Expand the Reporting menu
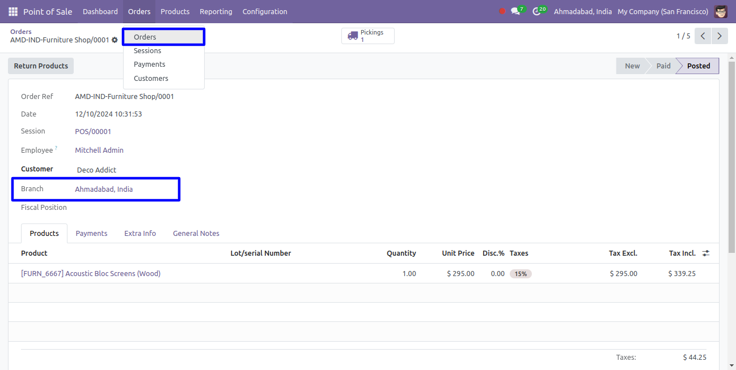Viewport: 736px width, 370px height. click(x=216, y=11)
